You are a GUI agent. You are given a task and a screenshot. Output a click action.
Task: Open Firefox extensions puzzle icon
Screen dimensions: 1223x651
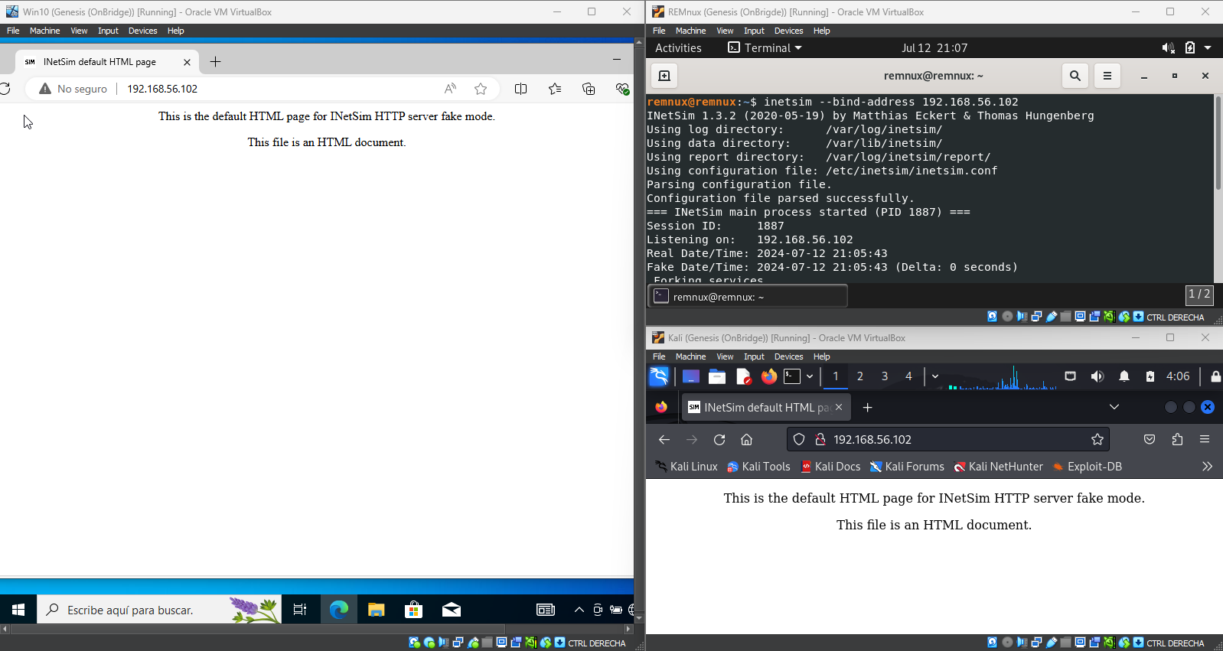tap(1177, 440)
